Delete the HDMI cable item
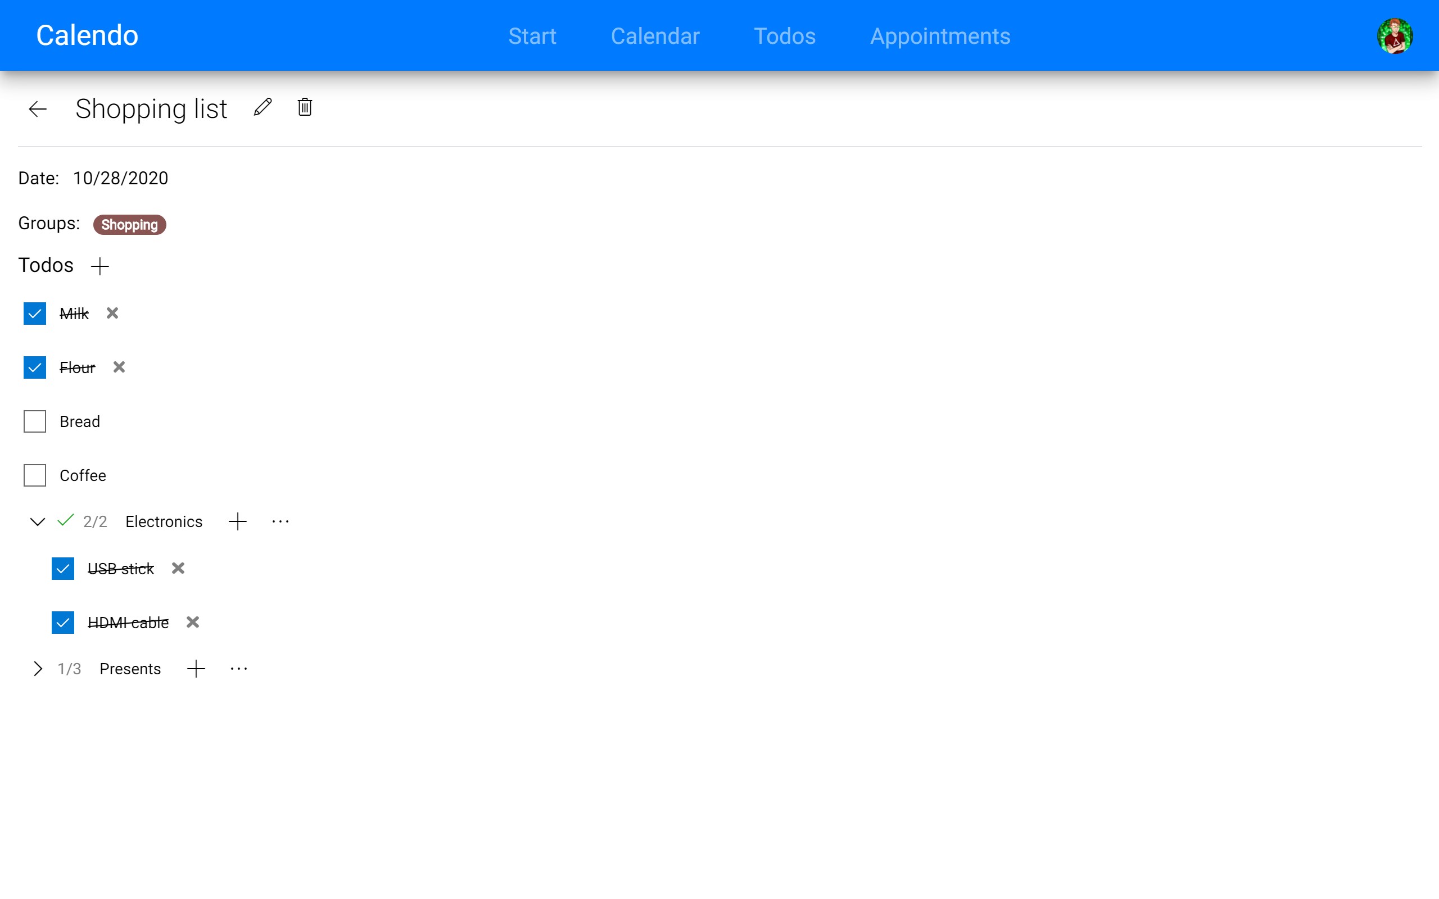Screen dimensions: 1439x899 (193, 622)
